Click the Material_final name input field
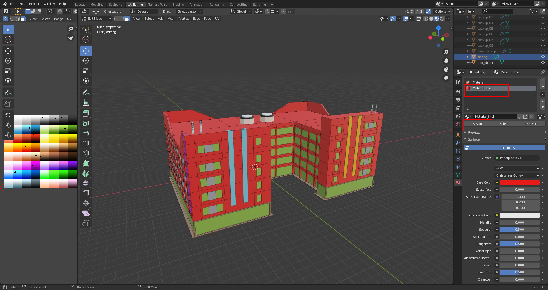Image resolution: width=548 pixels, height=290 pixels. (x=495, y=117)
